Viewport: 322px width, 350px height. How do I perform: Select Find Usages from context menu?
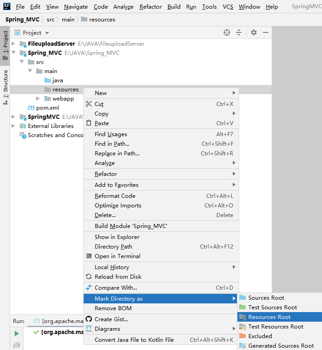click(161, 134)
